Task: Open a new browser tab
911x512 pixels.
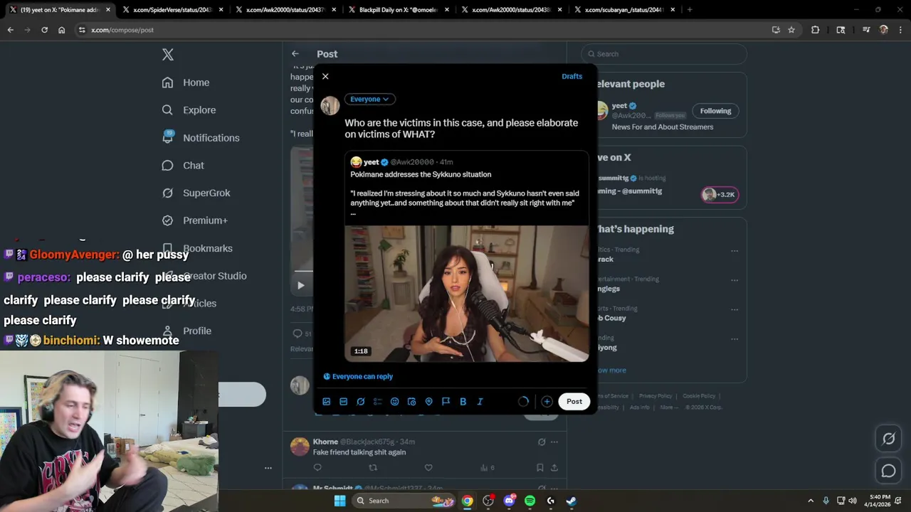Action: [x=690, y=10]
